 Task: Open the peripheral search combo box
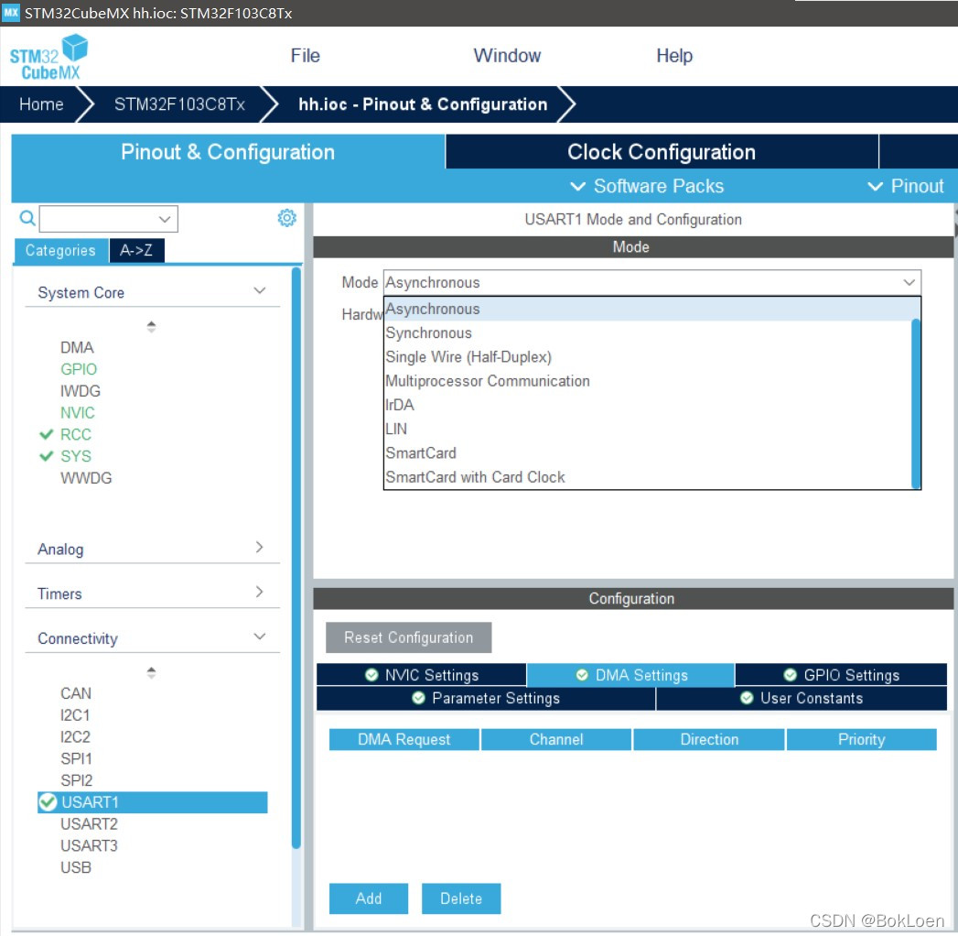tap(109, 219)
